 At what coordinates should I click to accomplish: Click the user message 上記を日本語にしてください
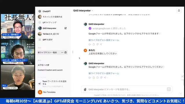coord(103,53)
